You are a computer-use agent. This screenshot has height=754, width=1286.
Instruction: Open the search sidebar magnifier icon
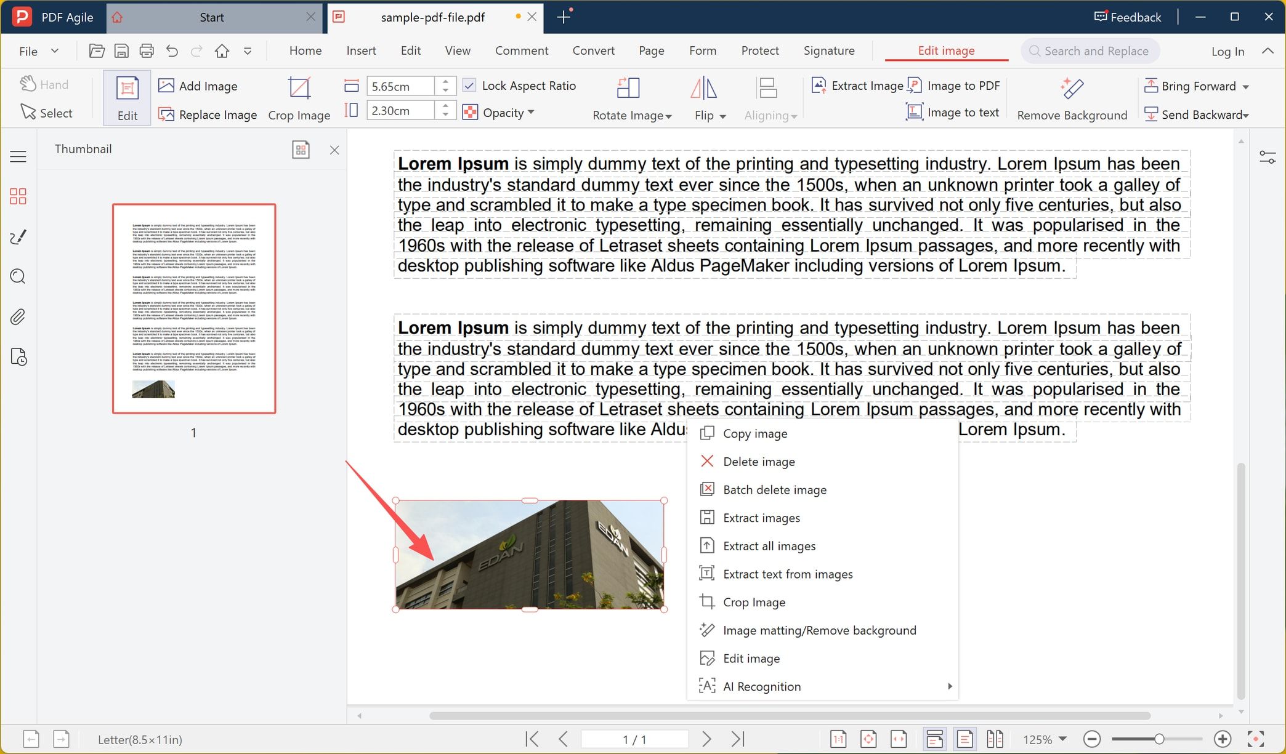[x=18, y=276]
